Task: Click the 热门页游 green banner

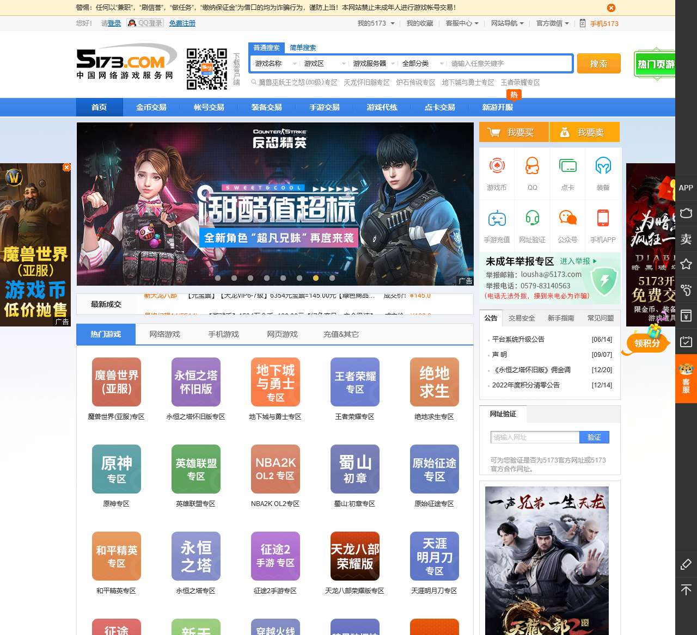Action: (655, 64)
